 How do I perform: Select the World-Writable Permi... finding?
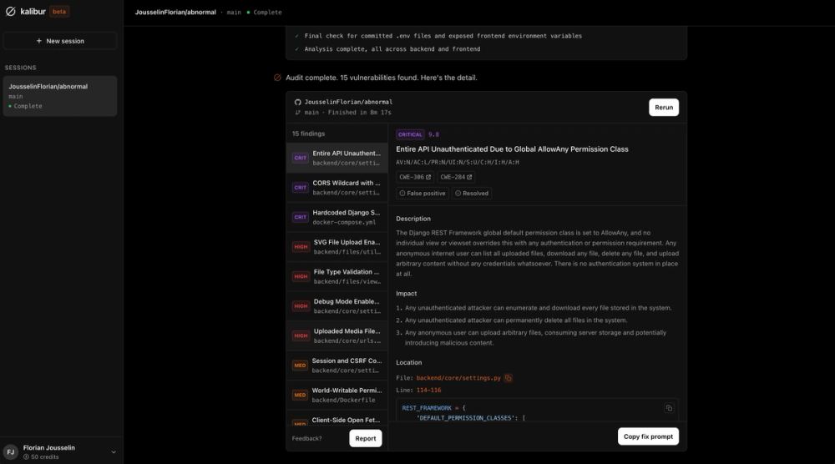337,395
